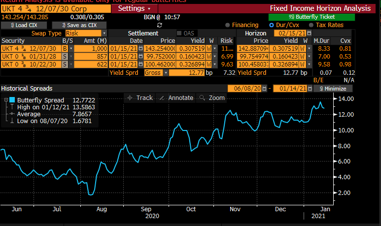
Task: Click the Historical Spreads heading
Action: 27,89
